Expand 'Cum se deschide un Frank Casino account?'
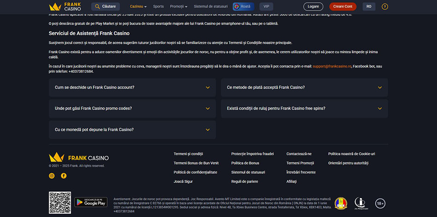Image resolution: width=437 pixels, height=217 pixels. point(132,87)
